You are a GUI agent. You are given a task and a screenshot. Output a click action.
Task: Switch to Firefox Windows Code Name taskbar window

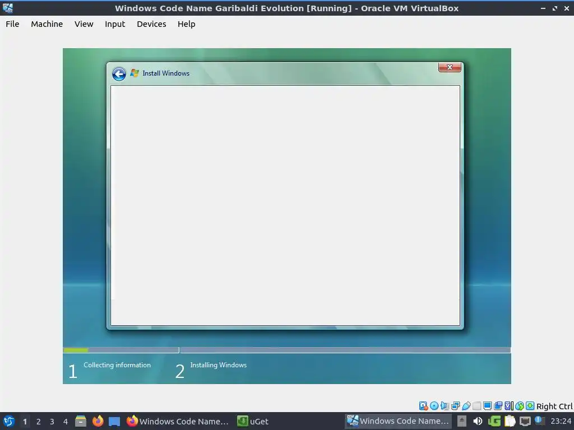coord(178,421)
